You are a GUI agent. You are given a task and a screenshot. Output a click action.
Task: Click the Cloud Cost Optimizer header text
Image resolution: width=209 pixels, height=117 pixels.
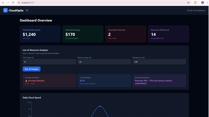coord(196,11)
